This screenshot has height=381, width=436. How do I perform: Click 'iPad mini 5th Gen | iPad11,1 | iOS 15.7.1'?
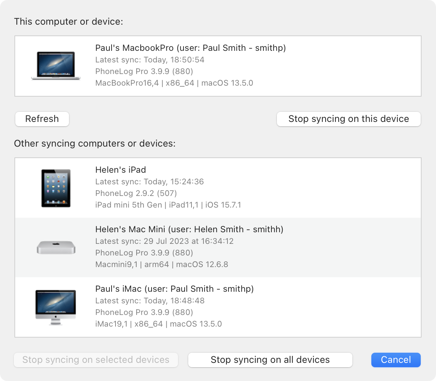click(x=168, y=205)
